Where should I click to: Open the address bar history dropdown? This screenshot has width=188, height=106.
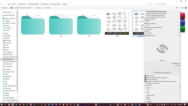(x=148, y=4)
